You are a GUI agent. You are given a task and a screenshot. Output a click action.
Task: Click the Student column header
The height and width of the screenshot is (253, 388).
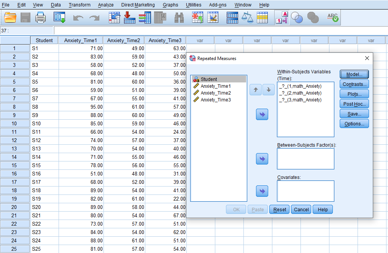click(44, 40)
